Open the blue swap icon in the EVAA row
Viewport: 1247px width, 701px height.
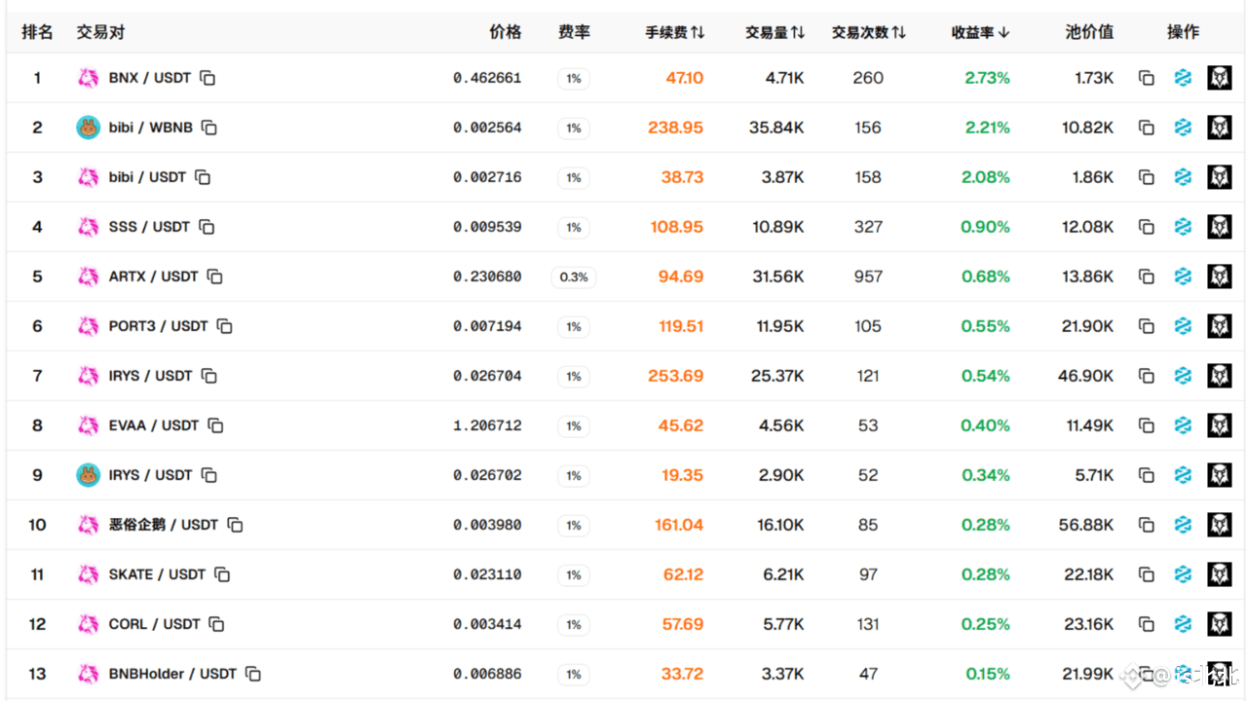1183,425
